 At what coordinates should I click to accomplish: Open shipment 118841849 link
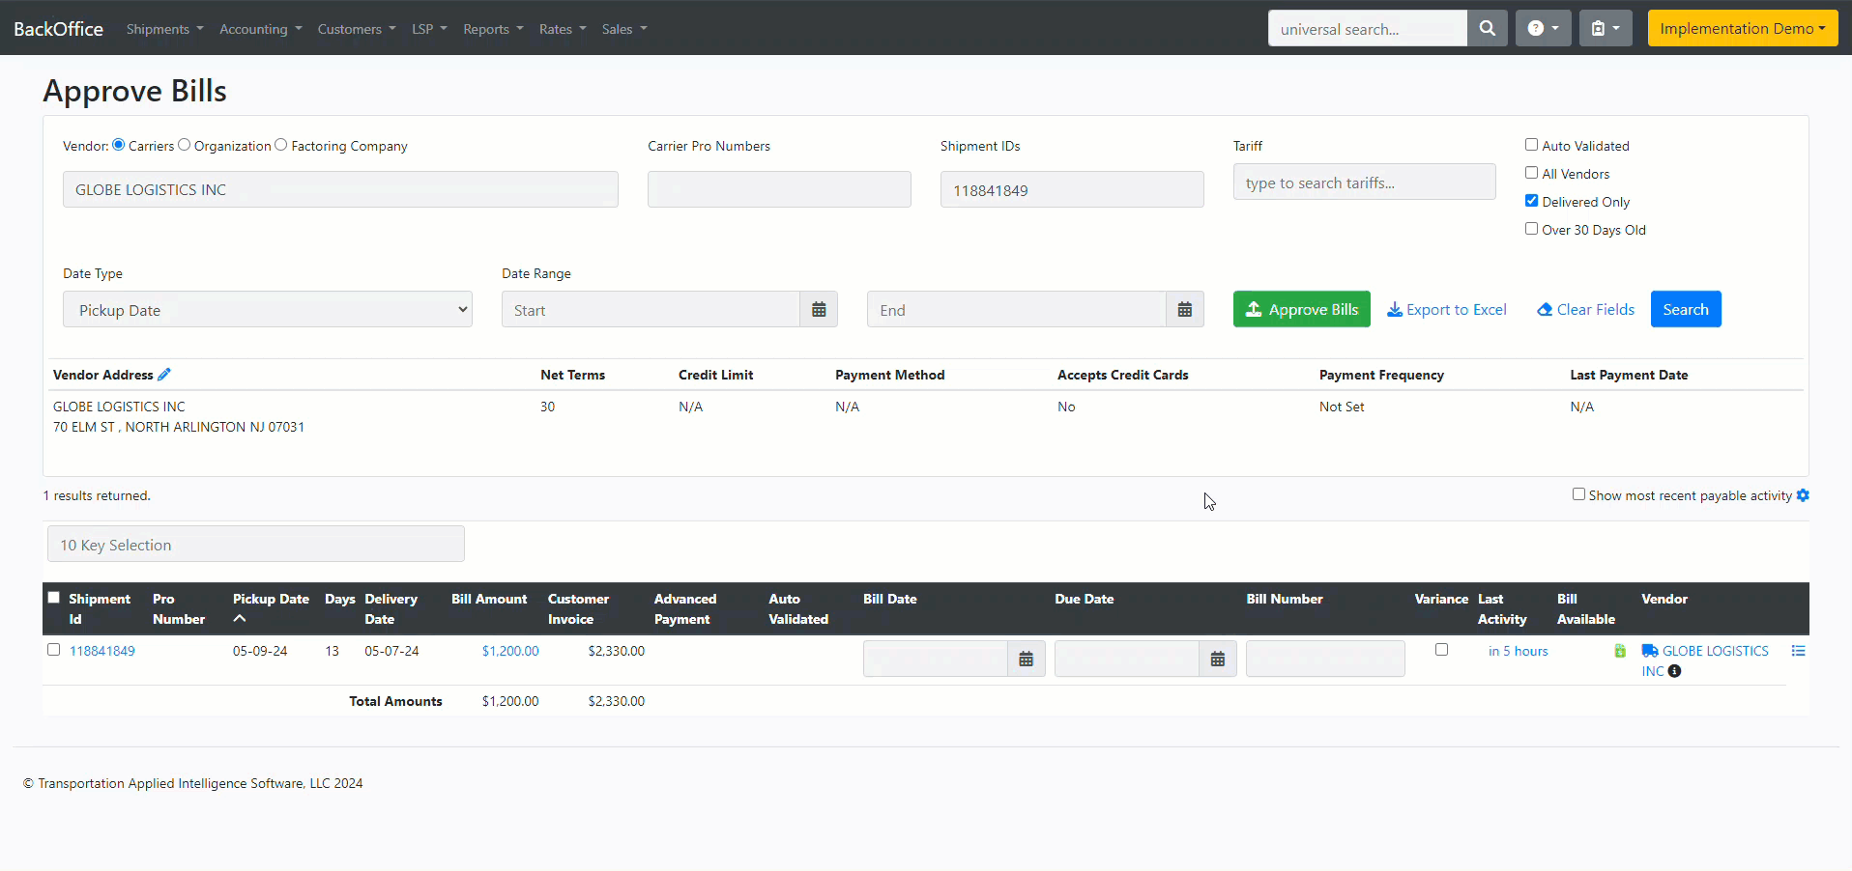102,651
